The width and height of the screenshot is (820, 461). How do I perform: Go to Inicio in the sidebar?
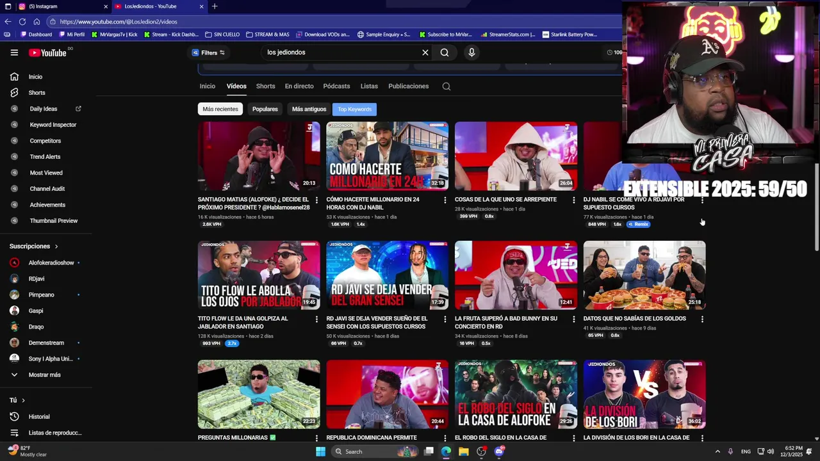[x=35, y=77]
